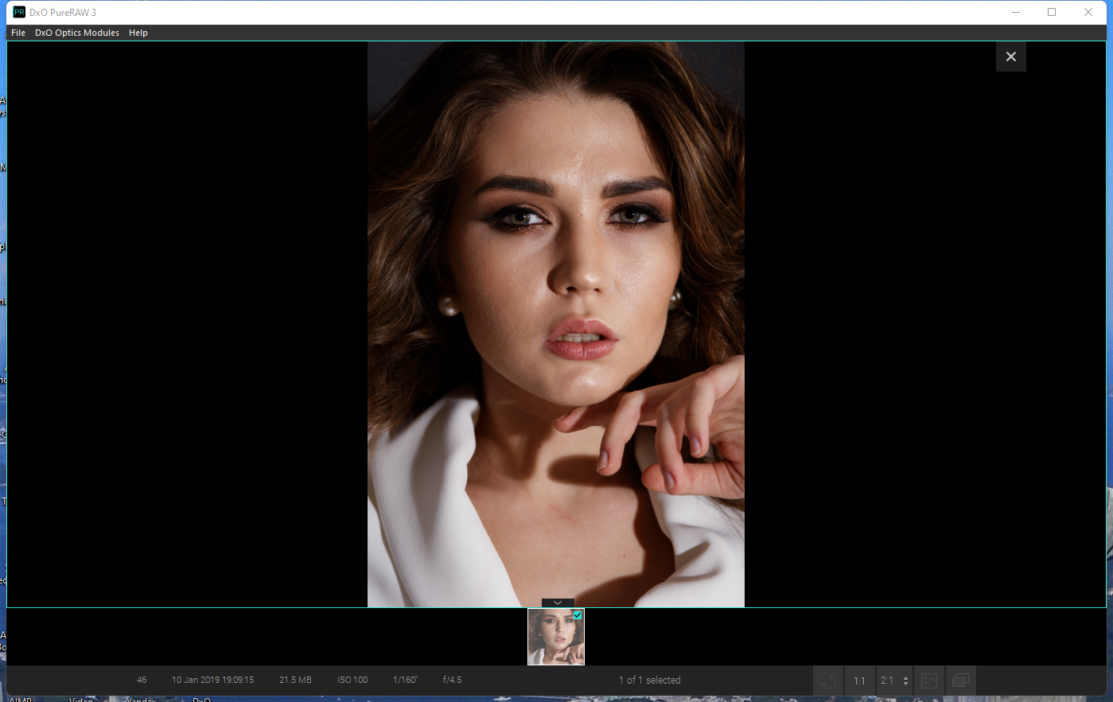Select the portrait thumbnail in the filmstrip

click(555, 637)
